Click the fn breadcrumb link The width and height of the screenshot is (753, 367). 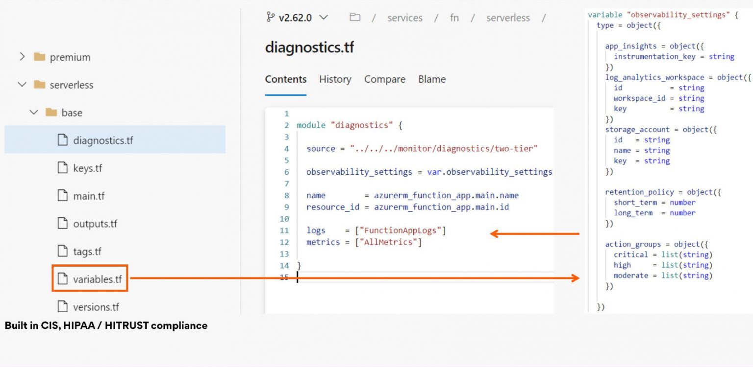click(x=454, y=18)
